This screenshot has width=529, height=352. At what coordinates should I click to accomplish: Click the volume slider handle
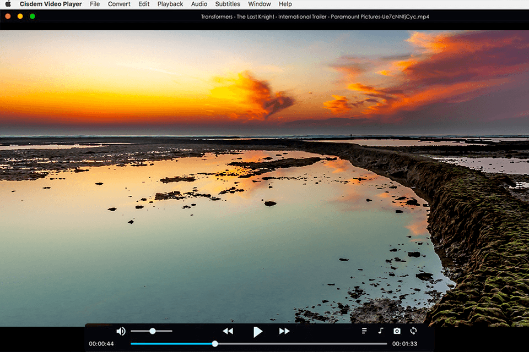click(153, 331)
